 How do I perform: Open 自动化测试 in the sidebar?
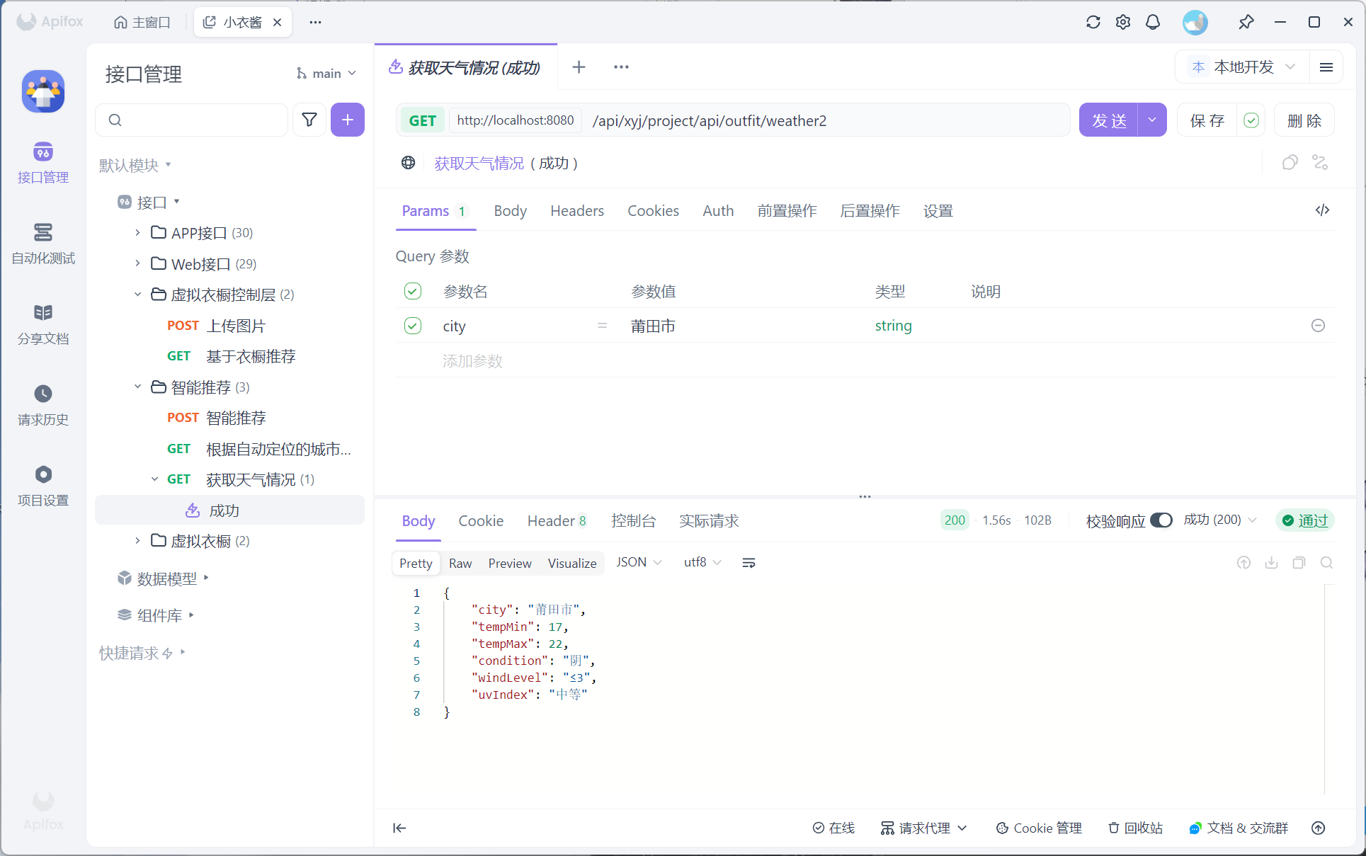tap(42, 243)
